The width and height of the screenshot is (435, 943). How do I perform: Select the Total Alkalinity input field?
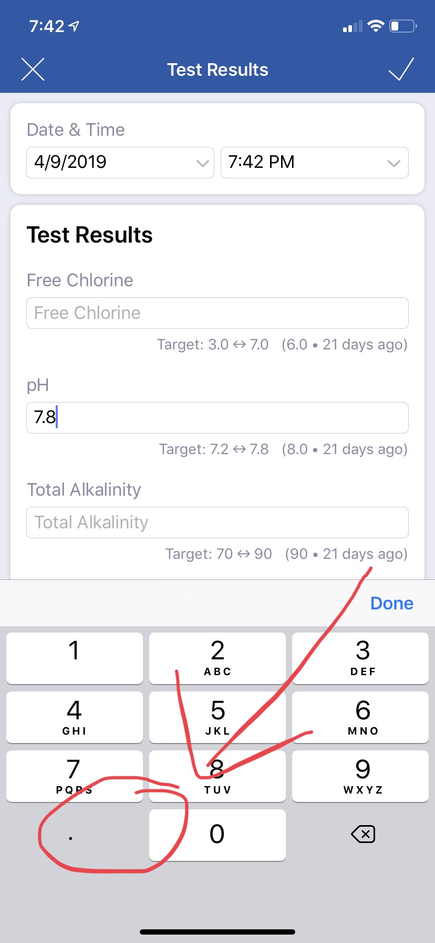pyautogui.click(x=217, y=523)
